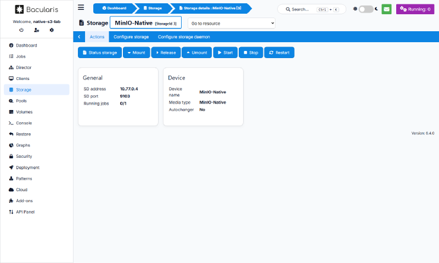Open the green messages envelope icon
This screenshot has height=263, width=439.
point(386,9)
